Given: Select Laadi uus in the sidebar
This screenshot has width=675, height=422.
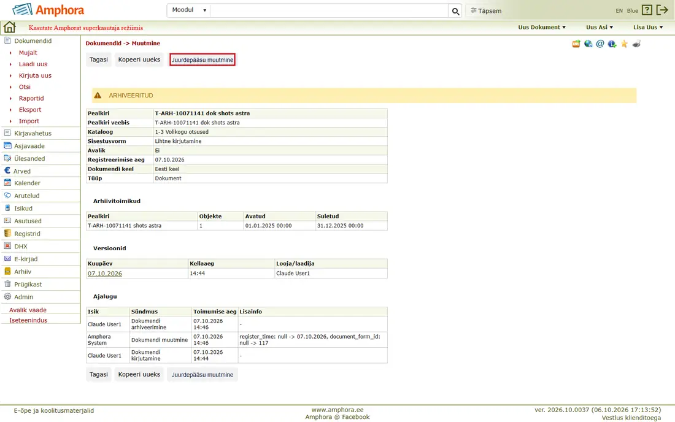Looking at the screenshot, I should [x=33, y=64].
